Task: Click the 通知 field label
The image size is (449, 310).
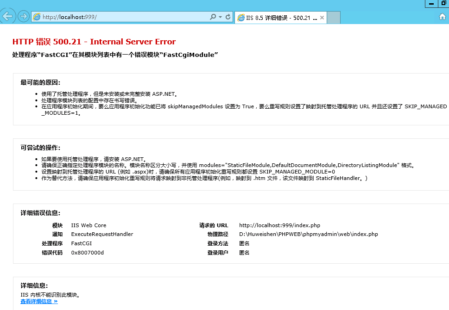Action: click(57, 234)
